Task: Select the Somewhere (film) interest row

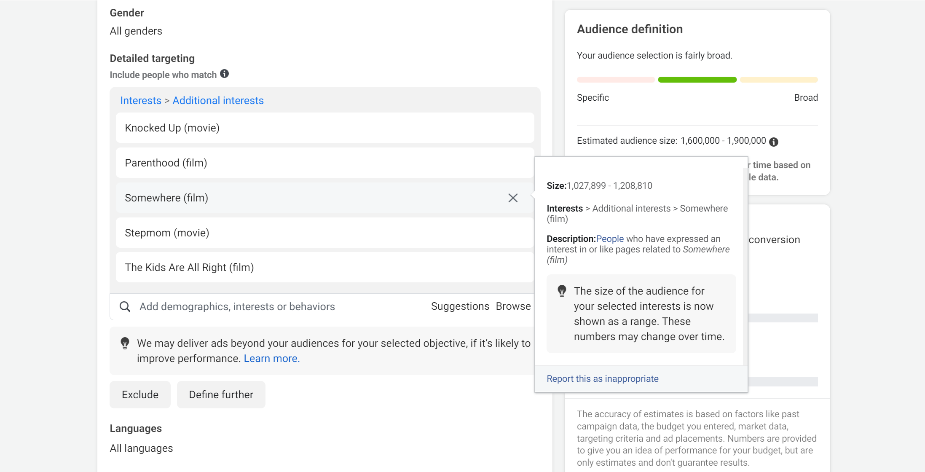Action: pos(325,198)
